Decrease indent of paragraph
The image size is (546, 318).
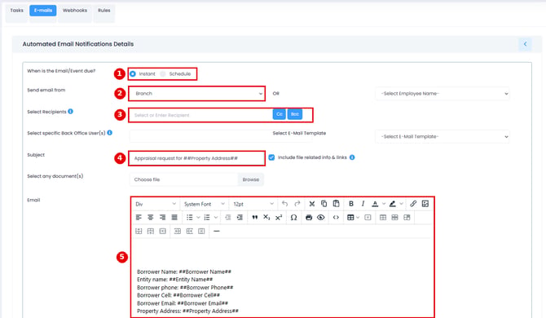coord(227,218)
